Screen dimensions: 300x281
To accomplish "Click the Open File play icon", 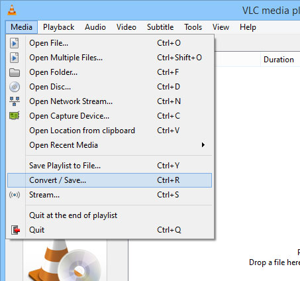I will point(14,43).
